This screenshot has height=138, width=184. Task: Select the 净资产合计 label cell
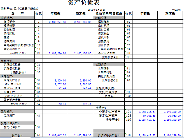coord(113,120)
